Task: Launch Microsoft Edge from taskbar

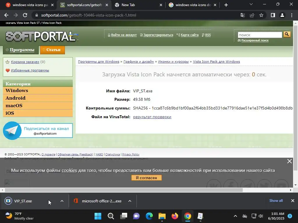Action: (x=149, y=216)
